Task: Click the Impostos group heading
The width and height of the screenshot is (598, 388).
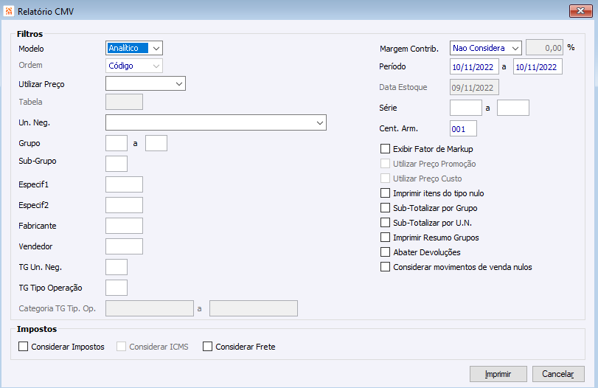Action: [x=37, y=329]
